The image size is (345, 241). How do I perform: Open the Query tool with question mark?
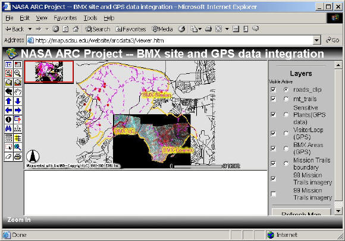coord(18,120)
